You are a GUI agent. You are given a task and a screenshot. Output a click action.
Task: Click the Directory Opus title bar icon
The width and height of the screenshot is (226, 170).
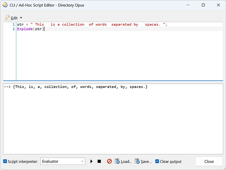coord(5,5)
